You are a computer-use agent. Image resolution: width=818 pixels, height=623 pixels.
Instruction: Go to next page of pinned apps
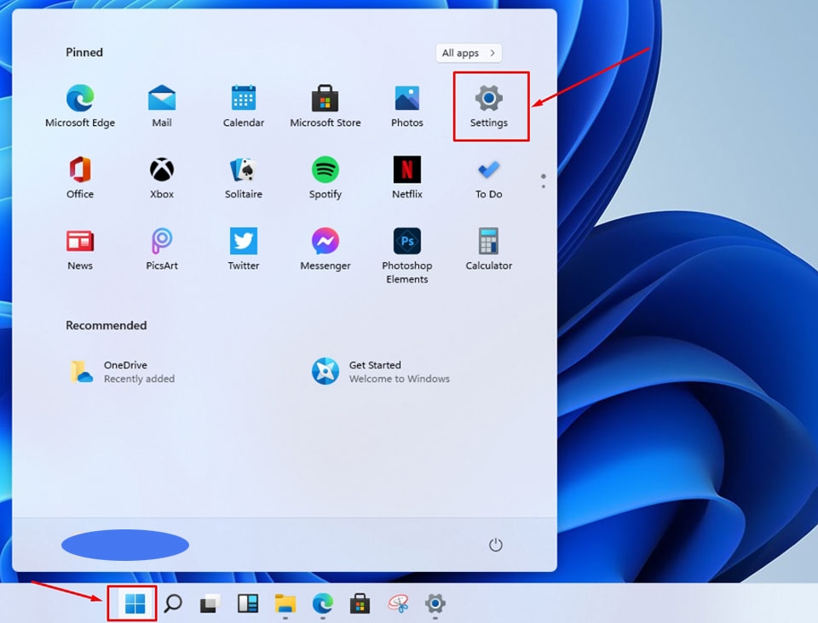(544, 186)
